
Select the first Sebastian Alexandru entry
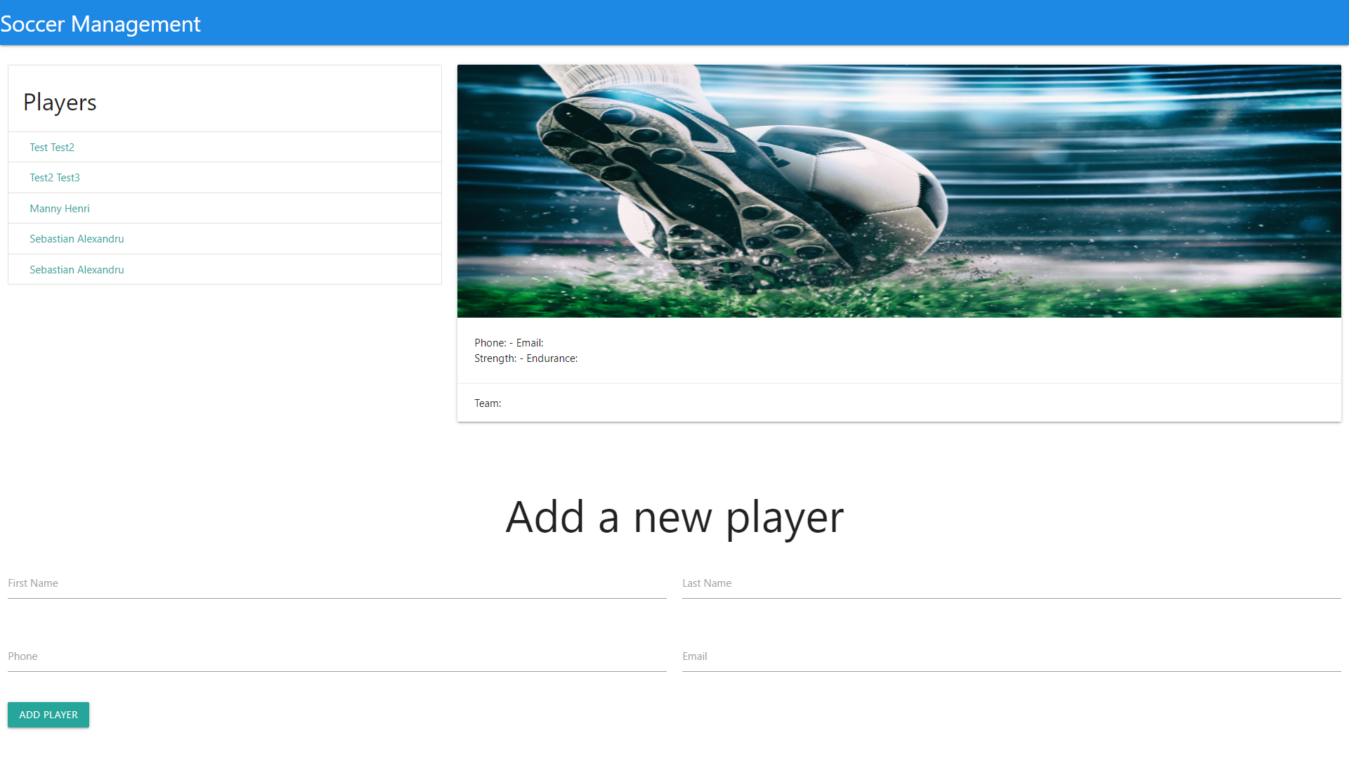[77, 238]
